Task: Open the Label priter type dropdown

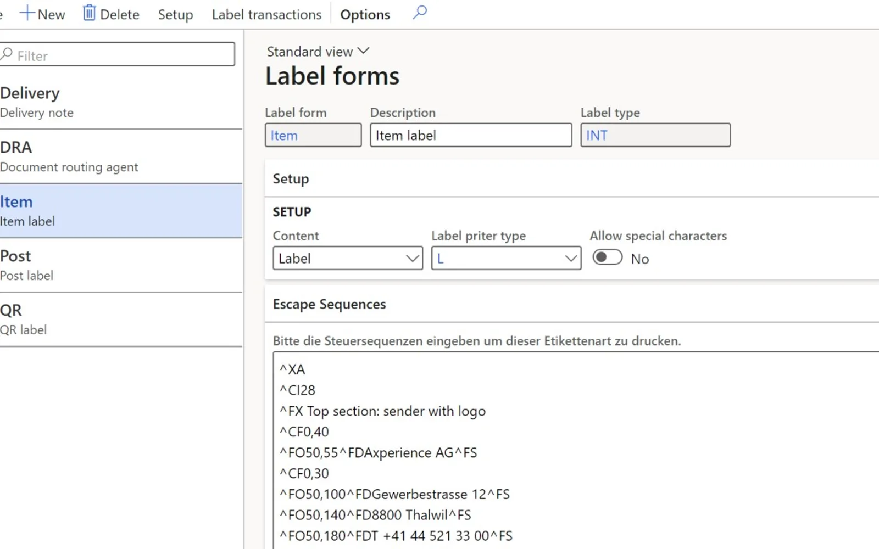Action: (x=506, y=258)
